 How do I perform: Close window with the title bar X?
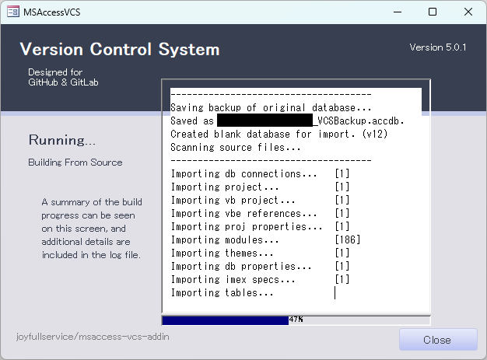pos(468,12)
